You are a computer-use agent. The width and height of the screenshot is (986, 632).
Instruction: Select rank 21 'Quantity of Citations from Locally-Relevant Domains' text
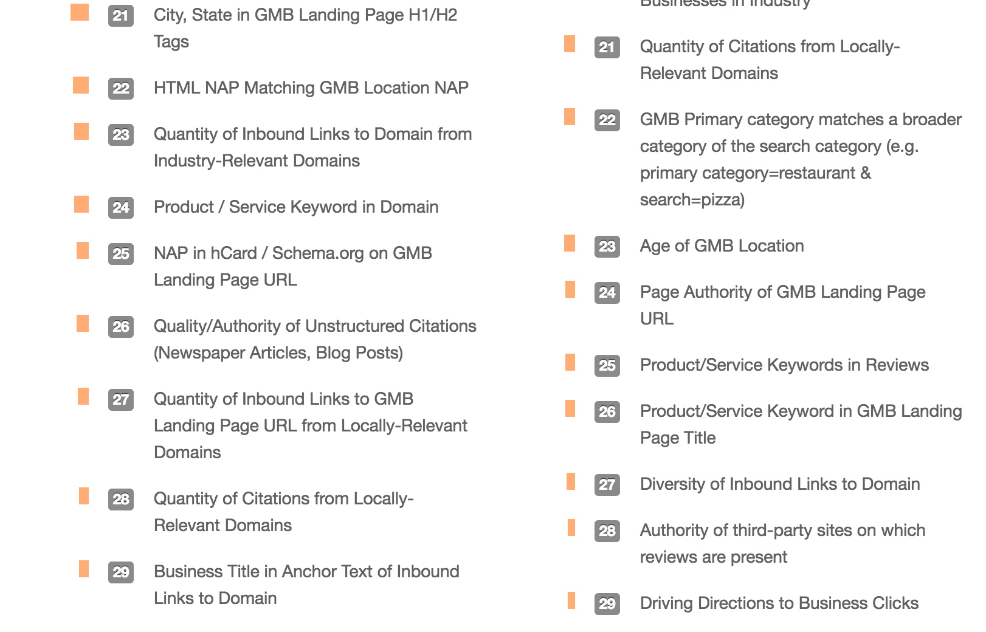(x=770, y=60)
